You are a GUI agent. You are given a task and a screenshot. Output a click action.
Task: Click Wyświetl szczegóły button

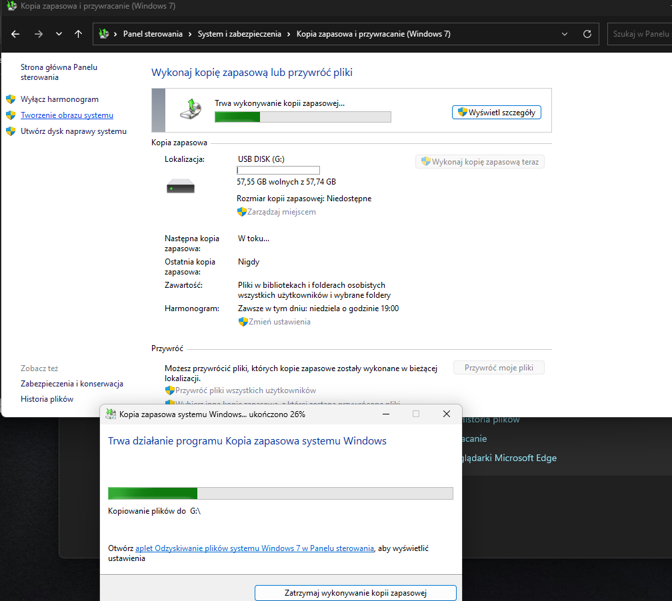coord(496,113)
